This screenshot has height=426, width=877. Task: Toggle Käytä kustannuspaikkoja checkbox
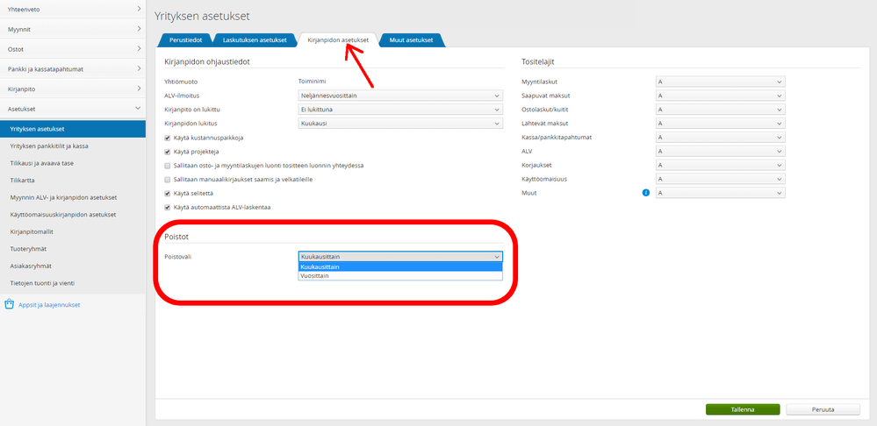point(167,138)
